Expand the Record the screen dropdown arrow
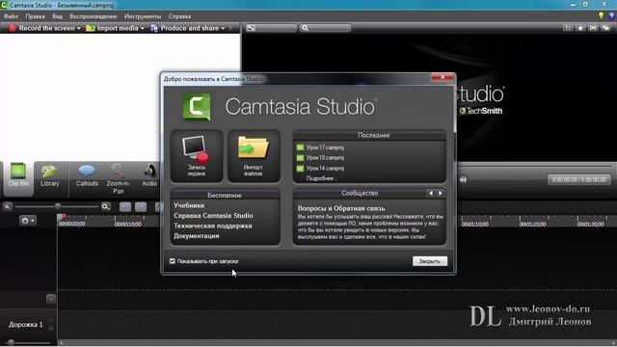This screenshot has width=617, height=347. [79, 28]
